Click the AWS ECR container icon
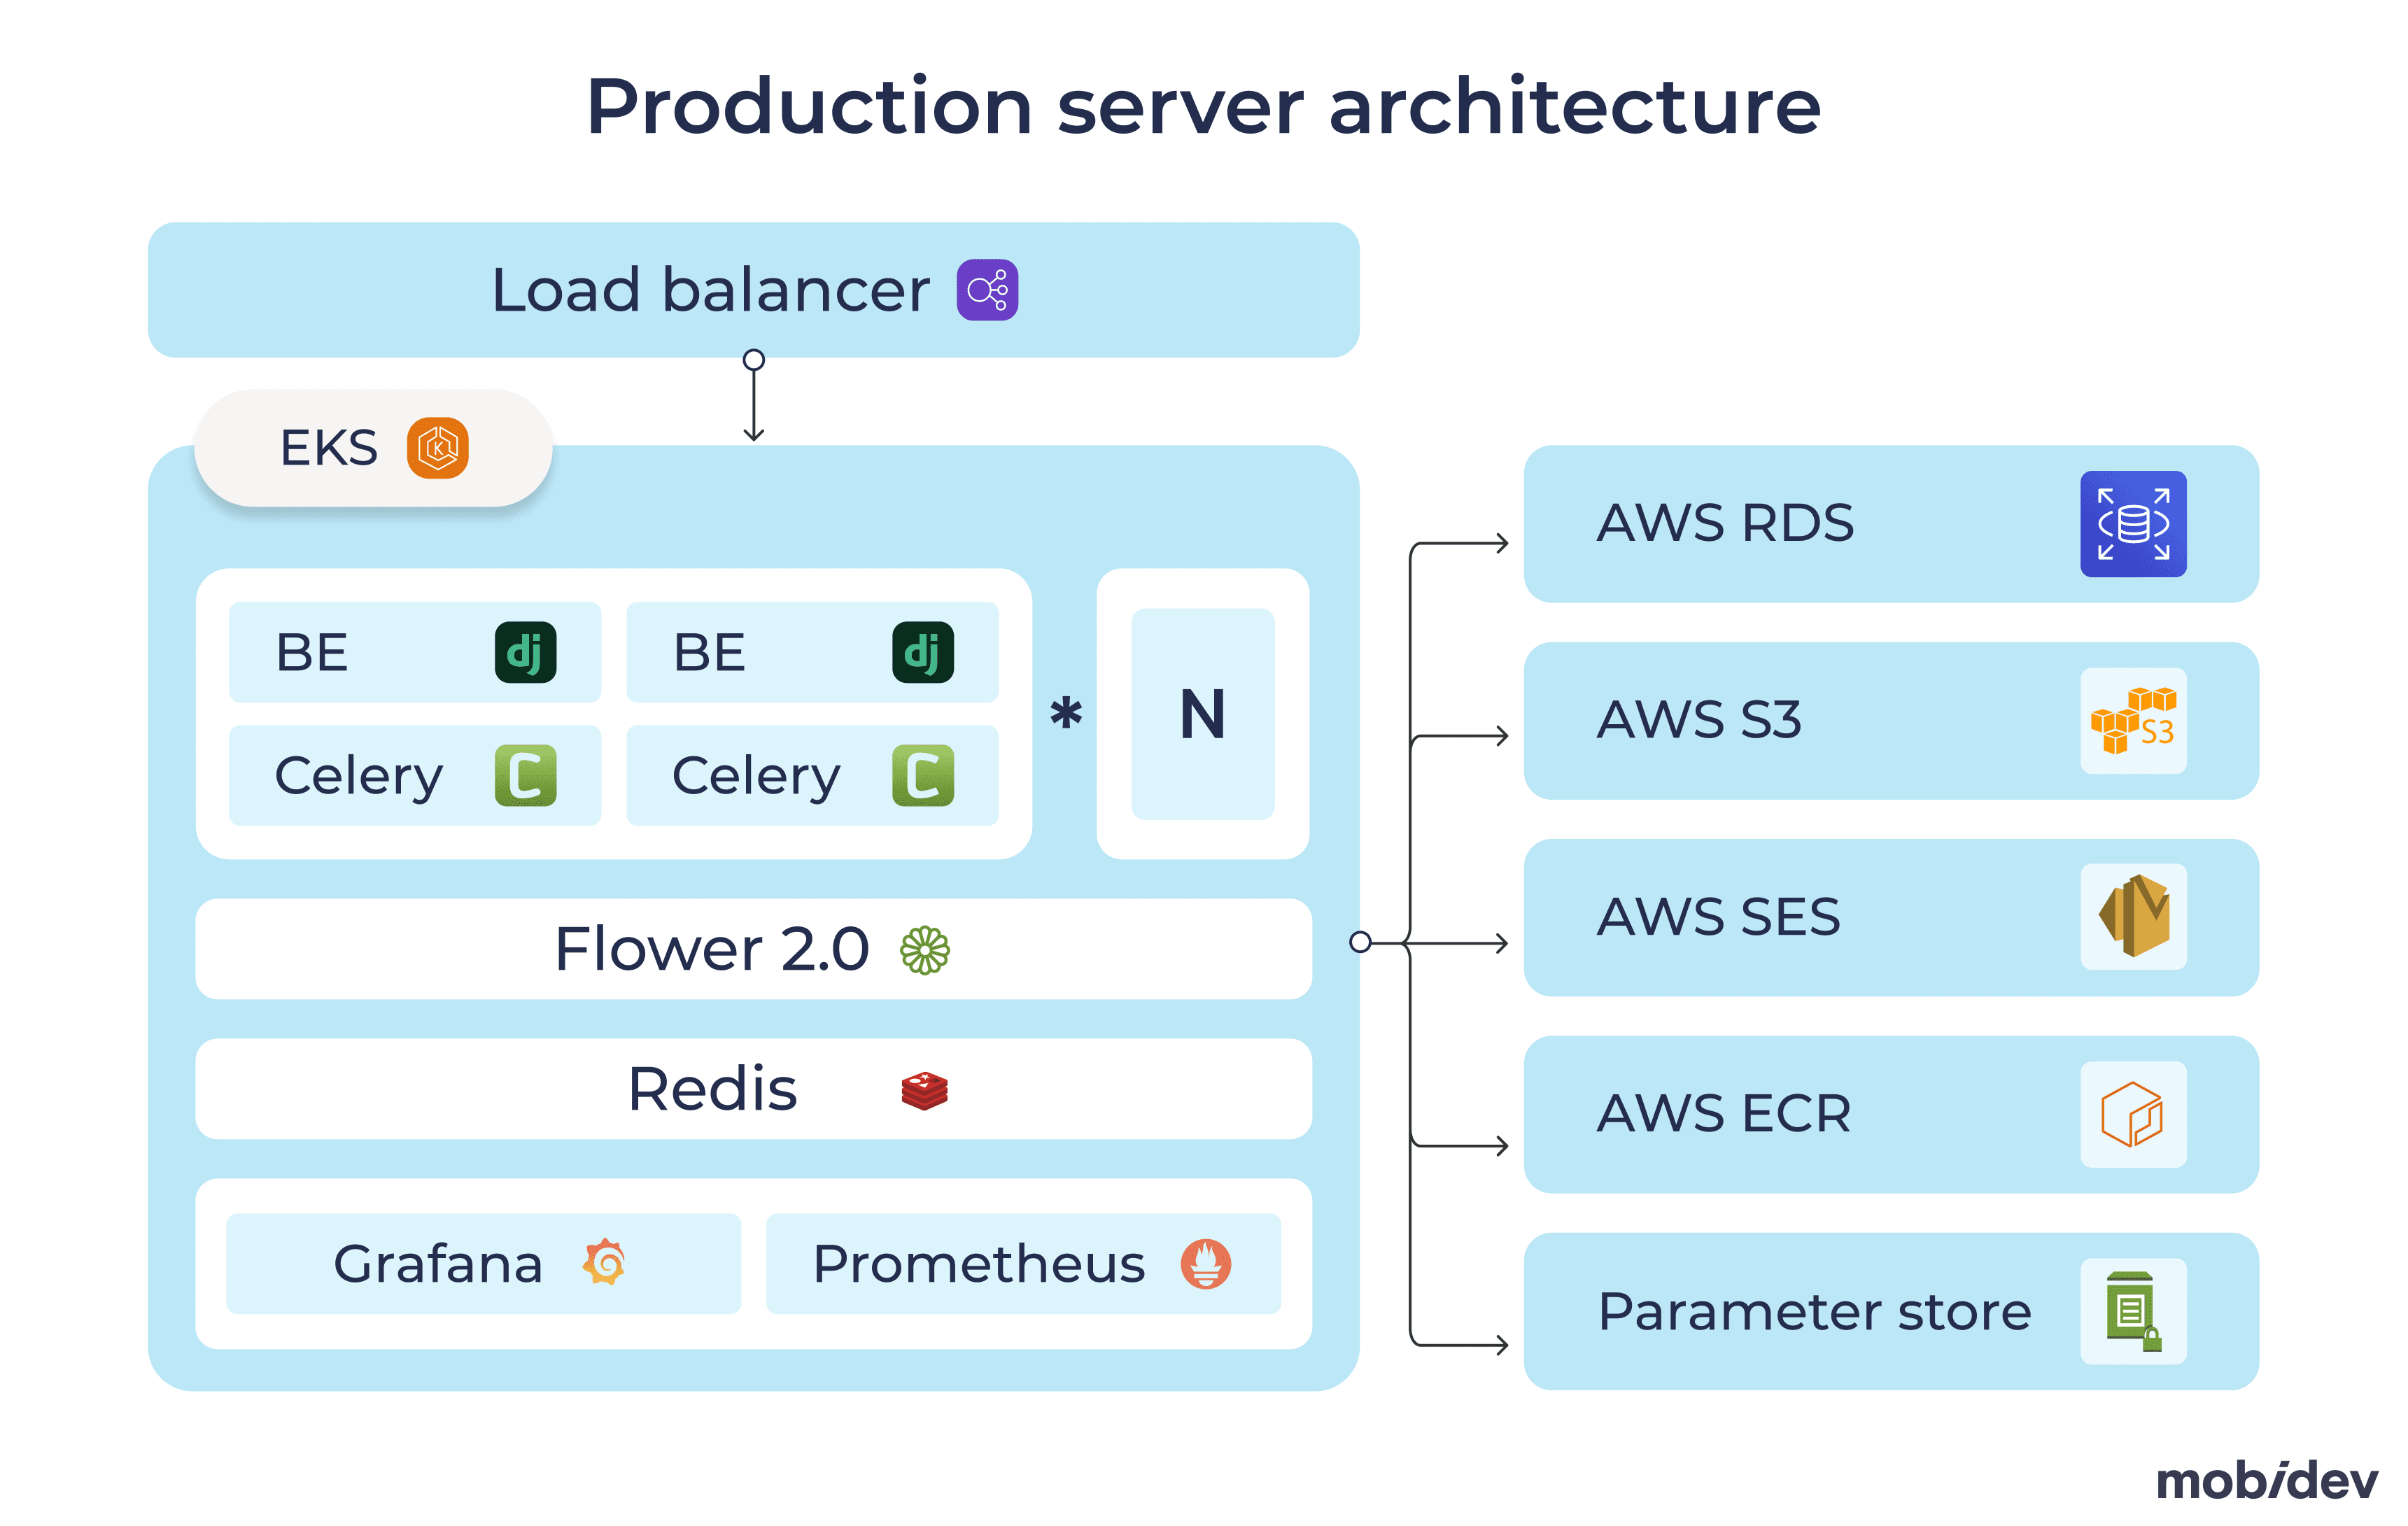The width and height of the screenshot is (2408, 1526). 2132,1113
